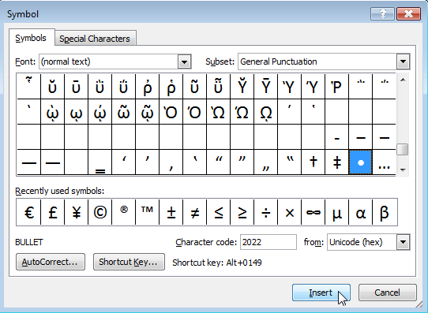Select the Symbols tab

pos(31,38)
